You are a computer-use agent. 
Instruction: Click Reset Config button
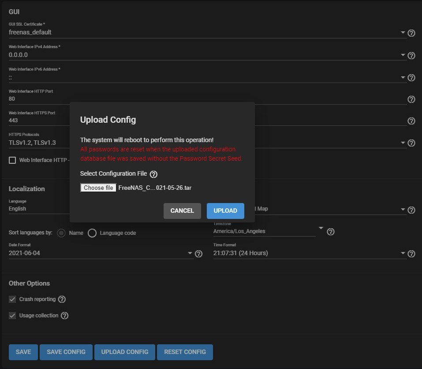tap(185, 352)
